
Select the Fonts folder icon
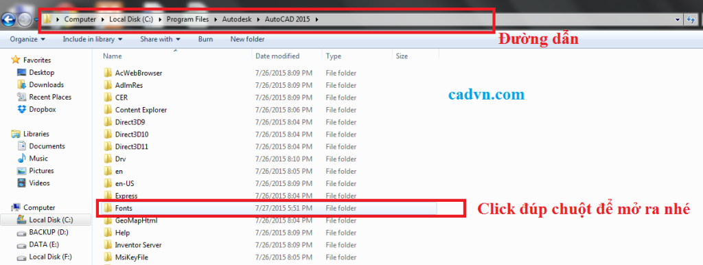pyautogui.click(x=108, y=208)
